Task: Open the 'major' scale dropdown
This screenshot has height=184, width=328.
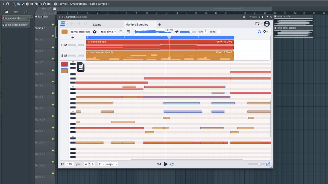Action: tap(110, 164)
